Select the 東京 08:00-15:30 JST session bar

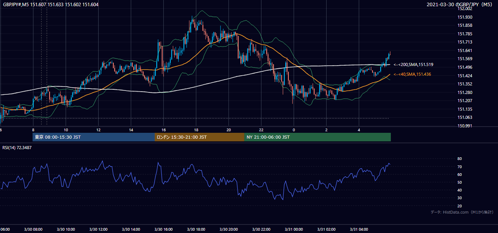click(x=94, y=137)
